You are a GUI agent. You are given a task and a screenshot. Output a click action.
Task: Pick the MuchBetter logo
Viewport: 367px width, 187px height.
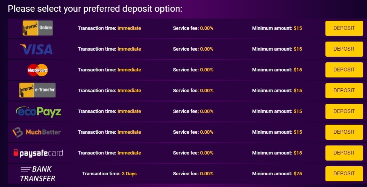coord(37,132)
